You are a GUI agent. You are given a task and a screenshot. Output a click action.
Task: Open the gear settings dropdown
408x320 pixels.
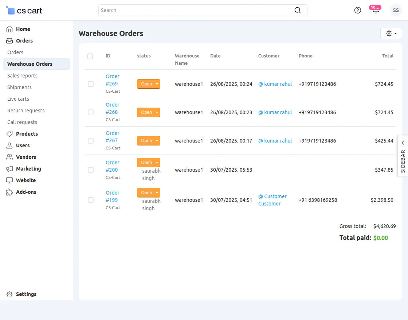click(391, 33)
